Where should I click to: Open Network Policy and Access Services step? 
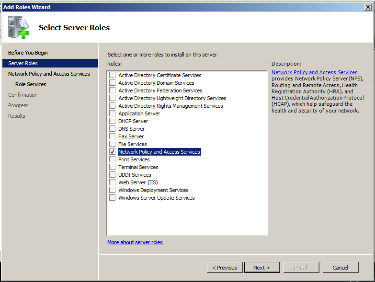(49, 74)
